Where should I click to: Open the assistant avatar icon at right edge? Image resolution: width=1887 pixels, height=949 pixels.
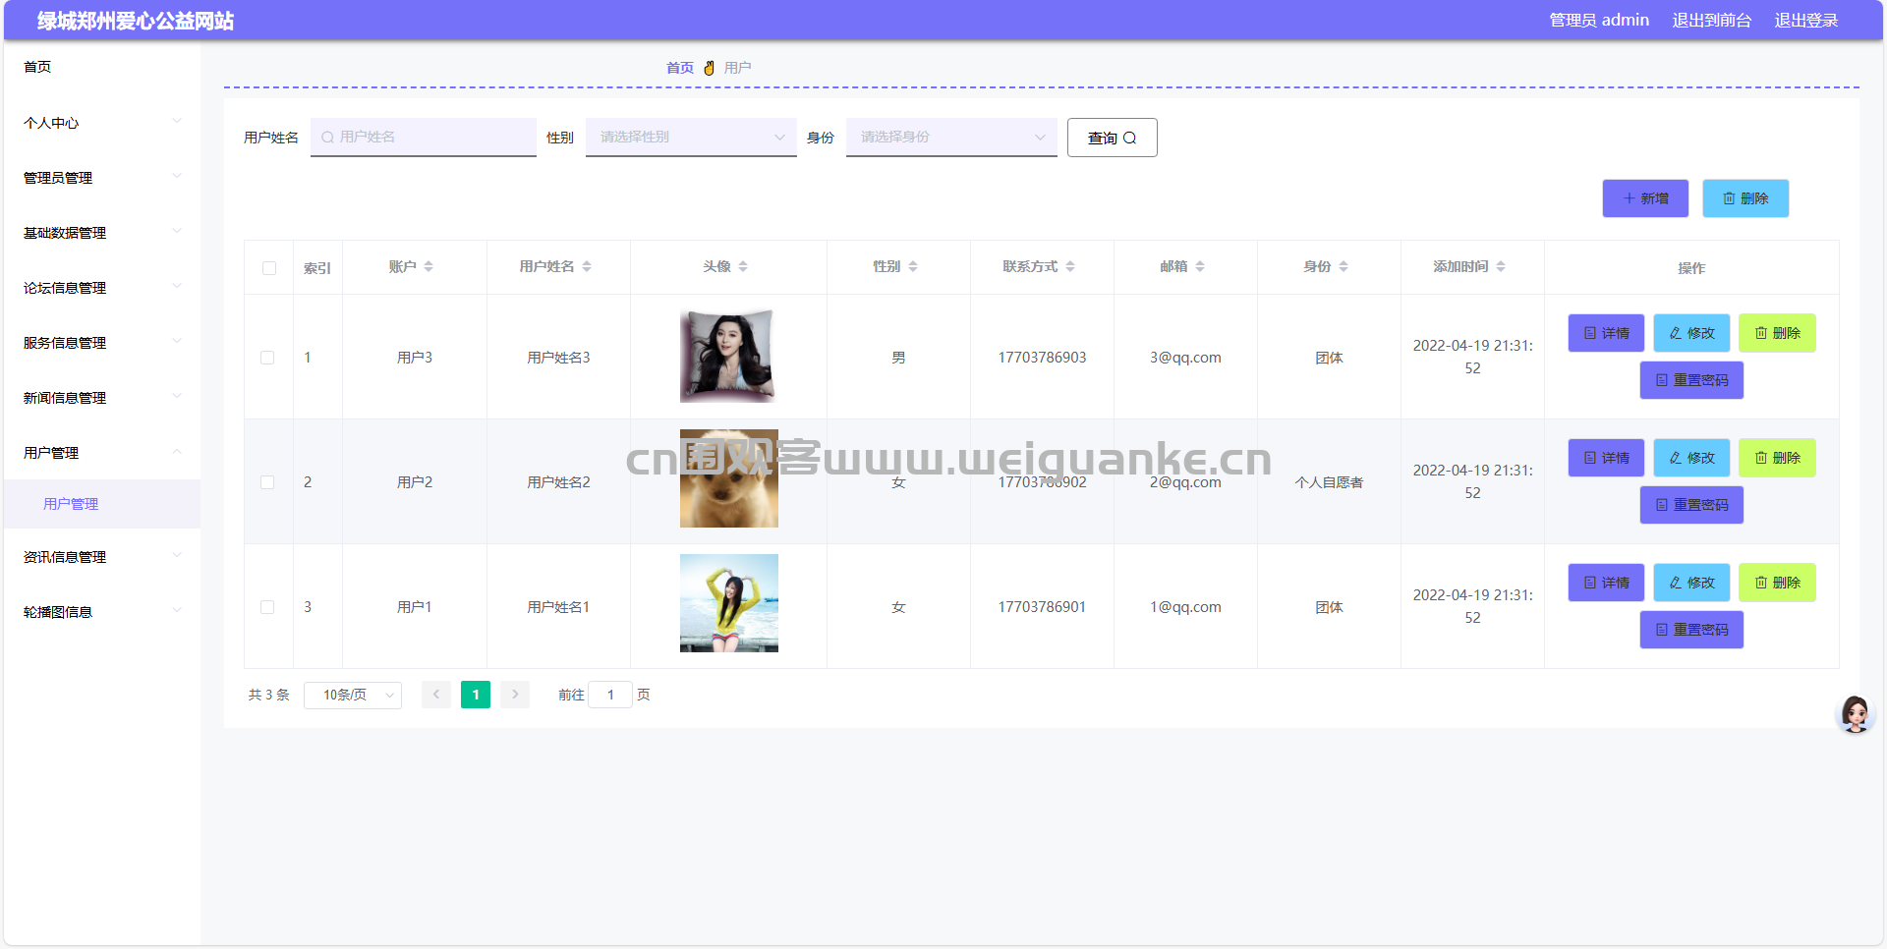pyautogui.click(x=1856, y=714)
